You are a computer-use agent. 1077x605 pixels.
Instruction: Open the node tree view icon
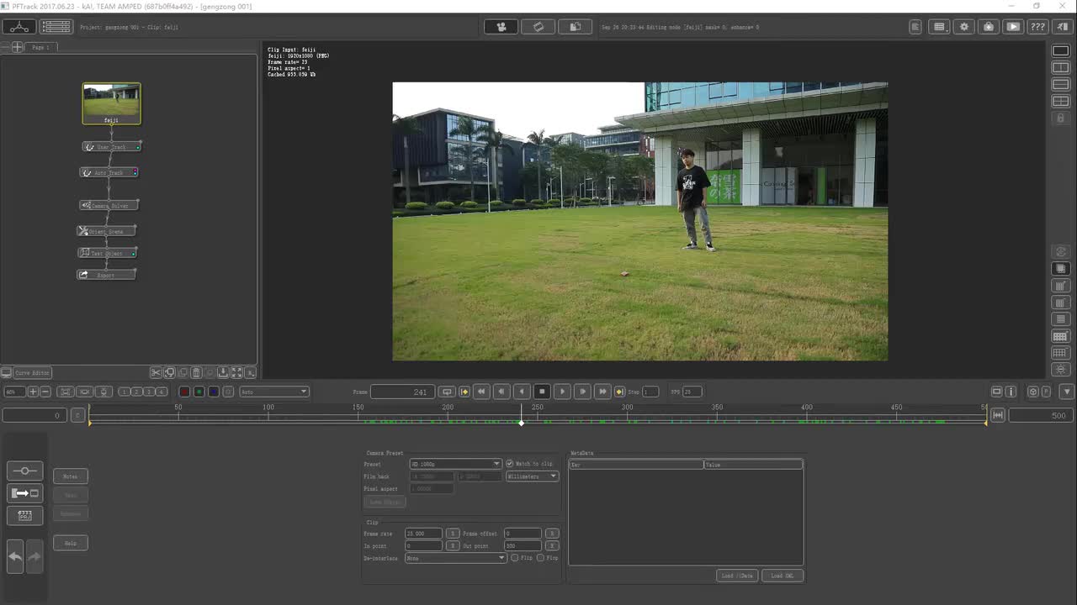click(x=19, y=27)
